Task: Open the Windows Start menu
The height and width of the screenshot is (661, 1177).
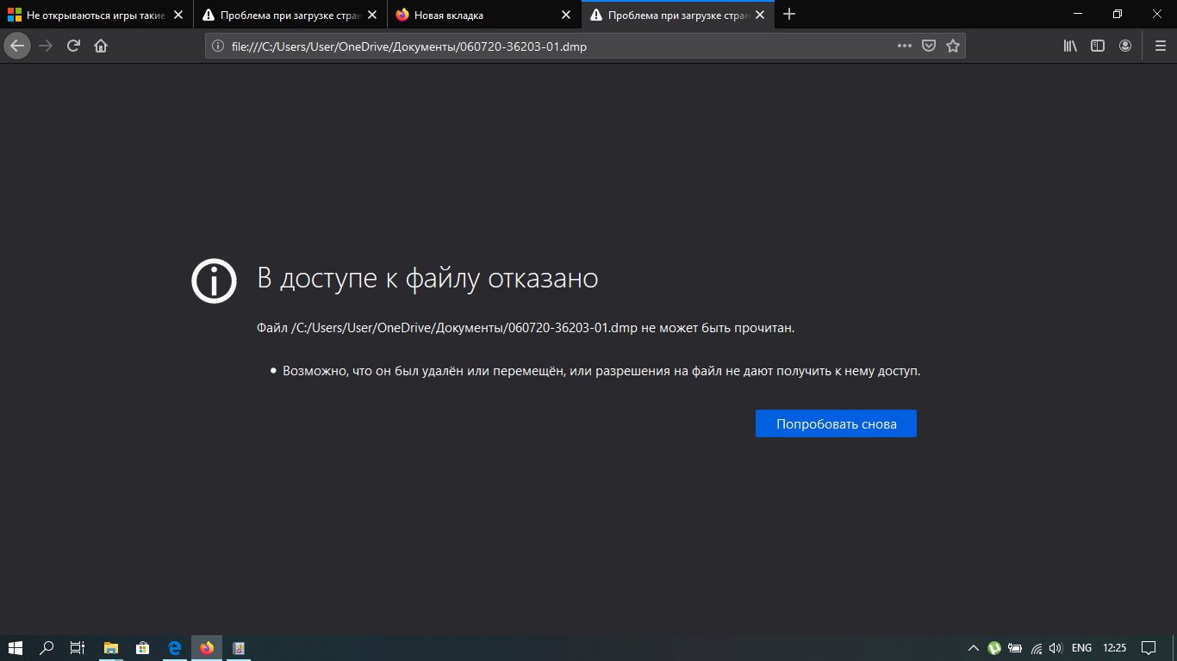Action: coord(16,647)
